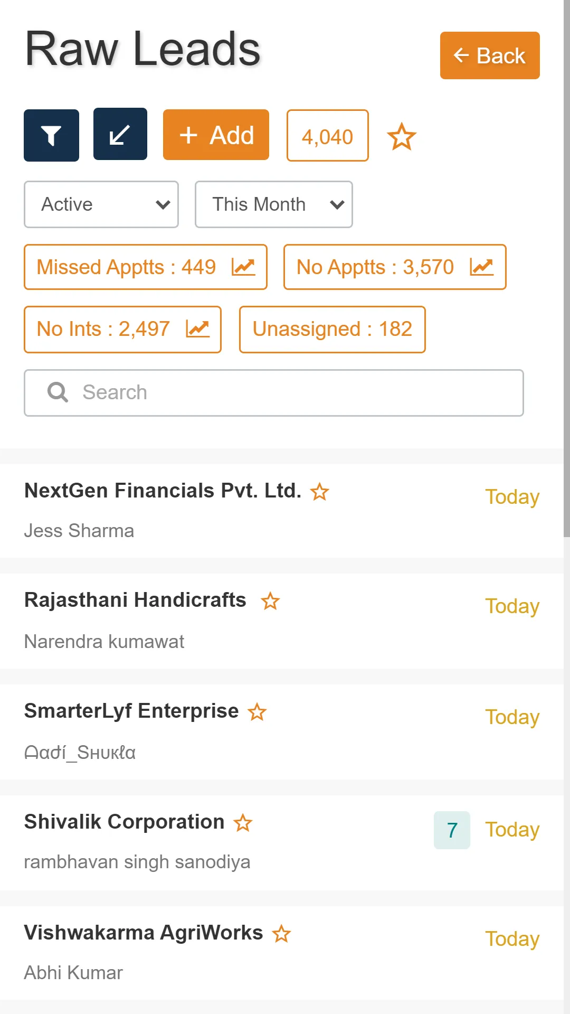Open the filter funnel icon button
Image resolution: width=570 pixels, height=1014 pixels.
point(51,135)
